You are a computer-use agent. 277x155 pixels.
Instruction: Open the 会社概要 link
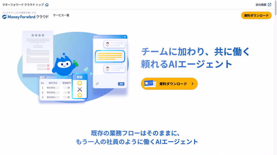pos(261,5)
